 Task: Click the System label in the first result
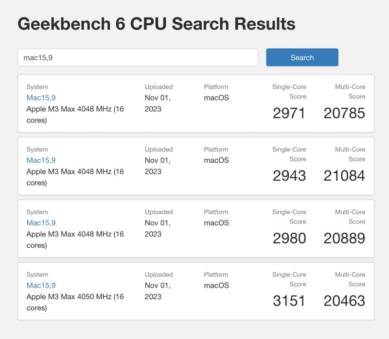click(x=37, y=86)
